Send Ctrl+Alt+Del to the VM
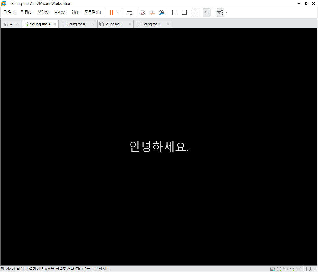The image size is (318, 272). (130, 12)
